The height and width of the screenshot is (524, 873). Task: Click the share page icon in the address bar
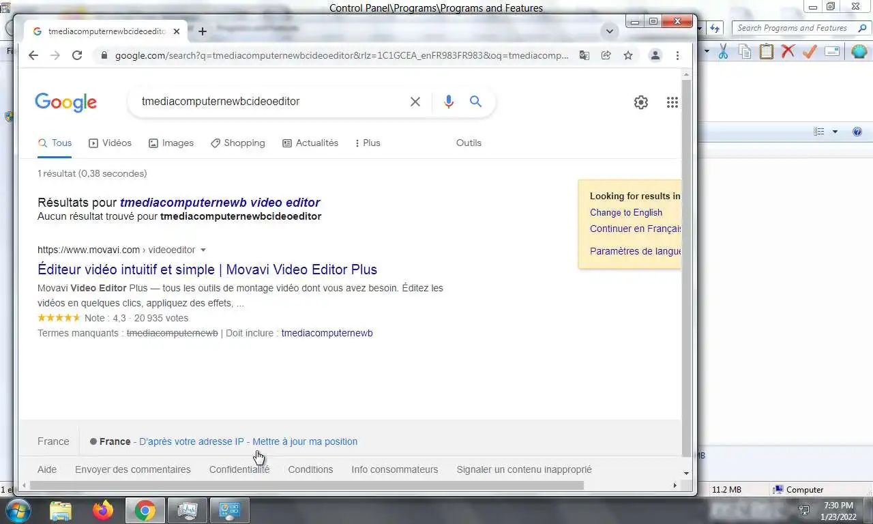[606, 55]
